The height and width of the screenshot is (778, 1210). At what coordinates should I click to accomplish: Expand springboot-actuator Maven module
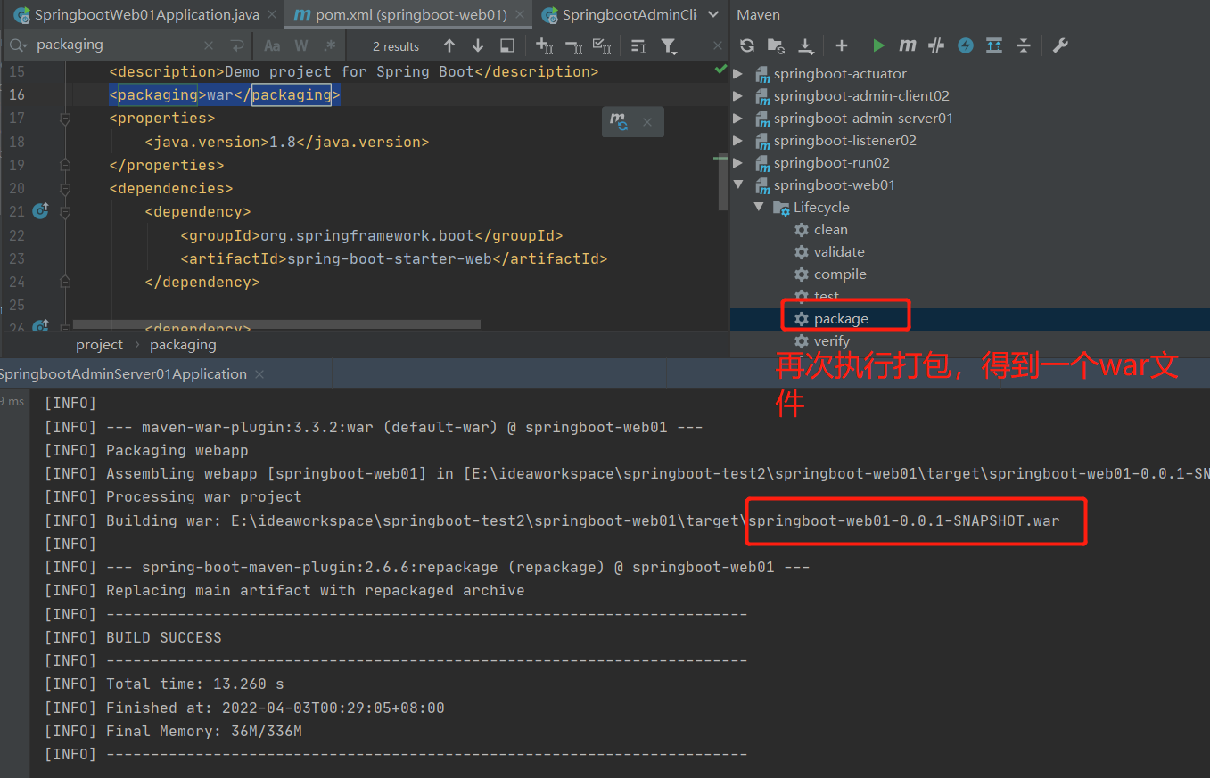[738, 74]
